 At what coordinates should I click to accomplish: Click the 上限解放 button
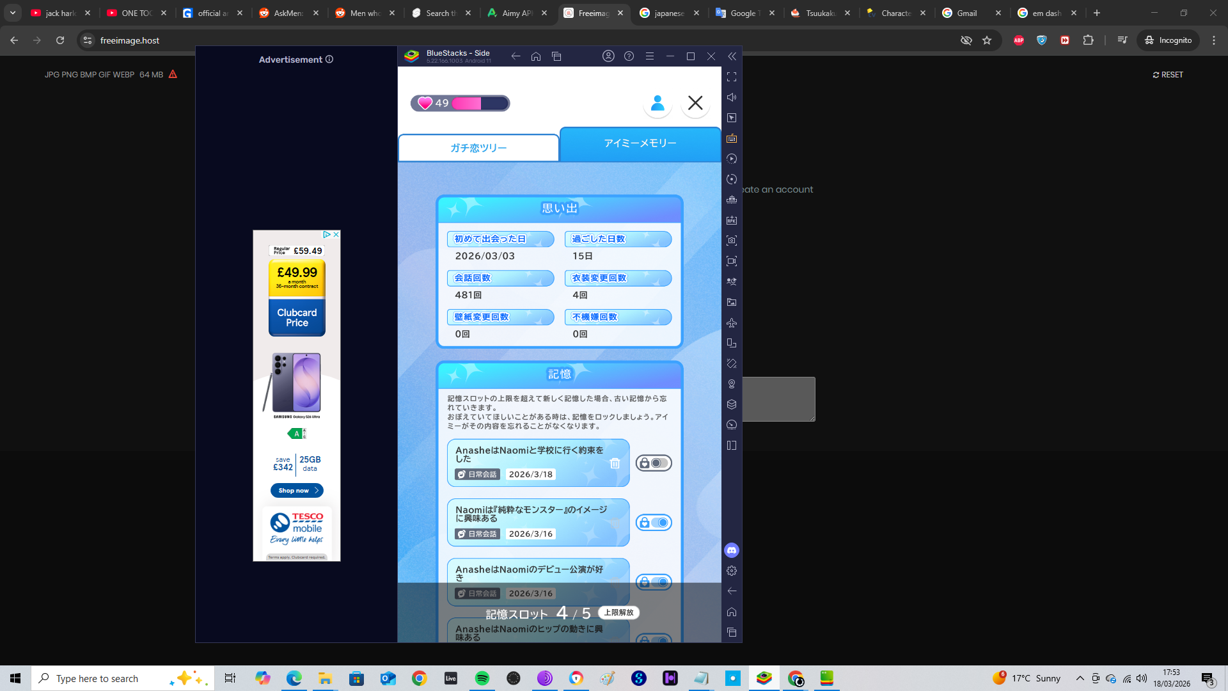[618, 612]
